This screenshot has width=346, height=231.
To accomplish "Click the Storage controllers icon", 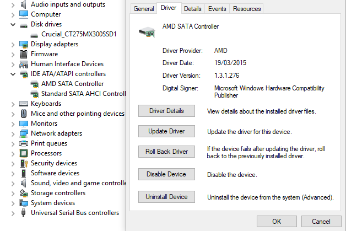I will pos(24,194).
